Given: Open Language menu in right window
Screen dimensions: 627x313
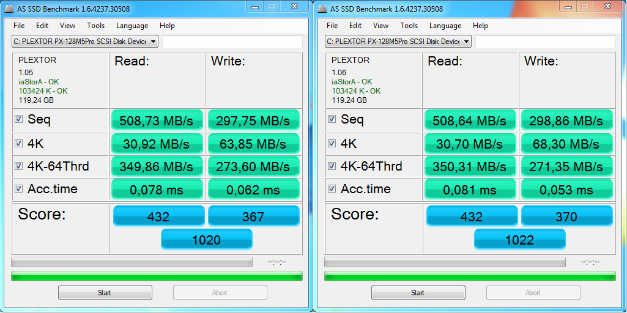Looking at the screenshot, I should point(445,26).
